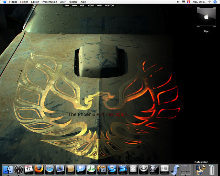The image size is (220, 176).
Task: Click the red flag input menu icon
Action: click(189, 2)
